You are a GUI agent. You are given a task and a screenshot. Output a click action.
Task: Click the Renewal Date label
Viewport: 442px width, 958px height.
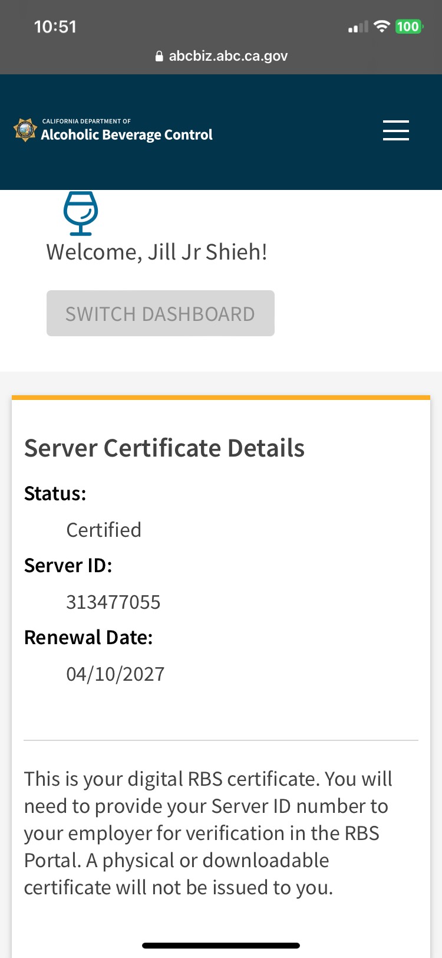(x=88, y=637)
